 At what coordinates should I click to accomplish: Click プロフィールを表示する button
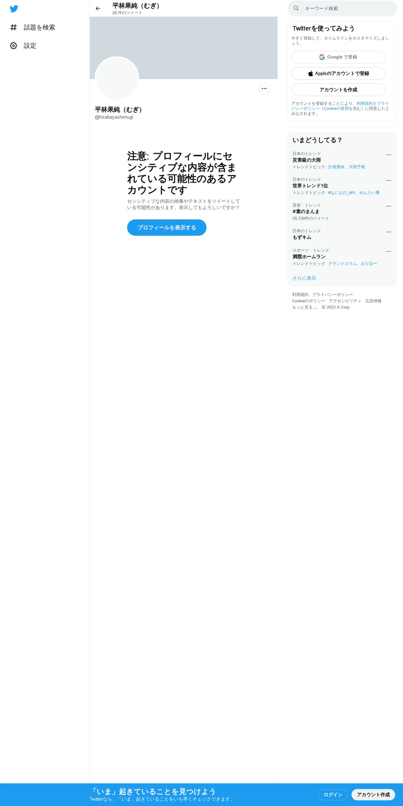167,228
